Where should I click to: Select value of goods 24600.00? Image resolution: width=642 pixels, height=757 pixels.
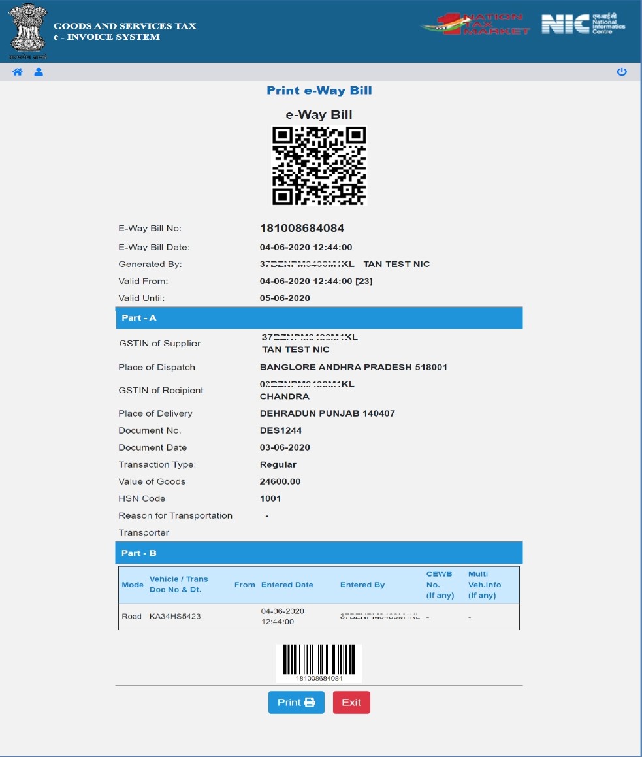pyautogui.click(x=280, y=482)
